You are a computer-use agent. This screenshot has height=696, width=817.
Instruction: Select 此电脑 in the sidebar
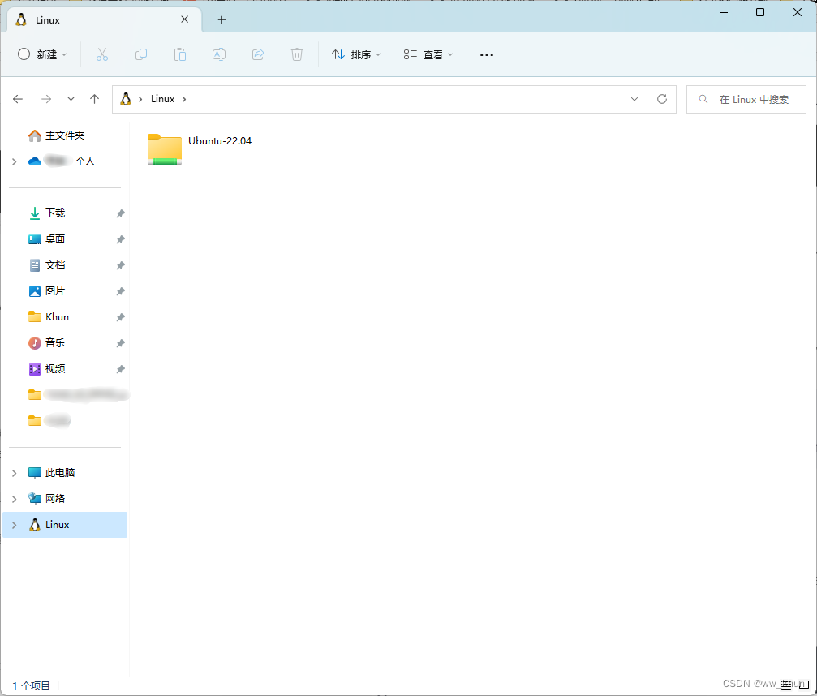(x=65, y=472)
